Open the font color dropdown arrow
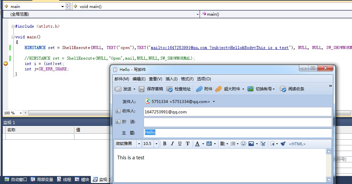352x184 pixels. [x=203, y=144]
